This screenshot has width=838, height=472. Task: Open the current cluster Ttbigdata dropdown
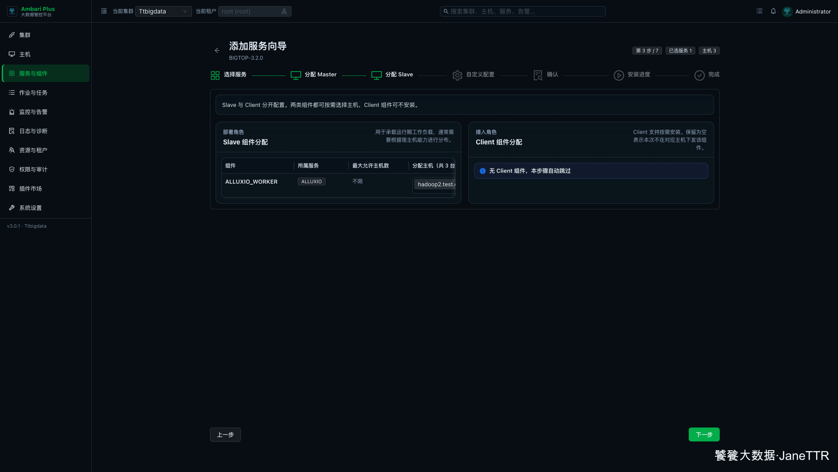(x=163, y=11)
